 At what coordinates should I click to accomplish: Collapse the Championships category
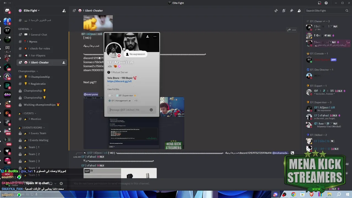(28, 71)
